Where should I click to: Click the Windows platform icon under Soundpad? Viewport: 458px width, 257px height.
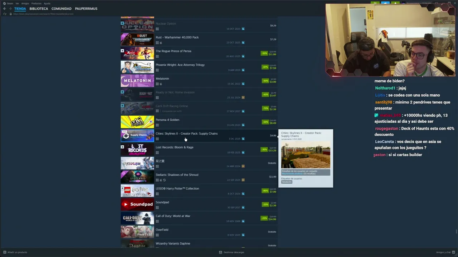157,207
